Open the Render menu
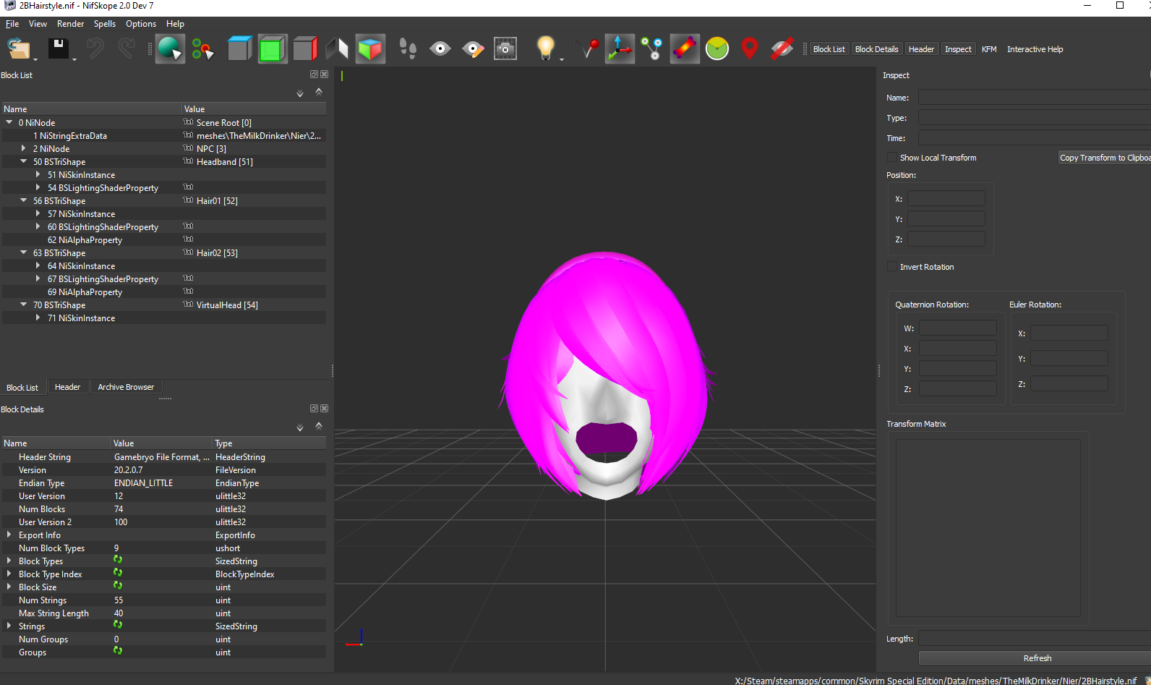Screen dimensions: 1151x685 point(70,24)
